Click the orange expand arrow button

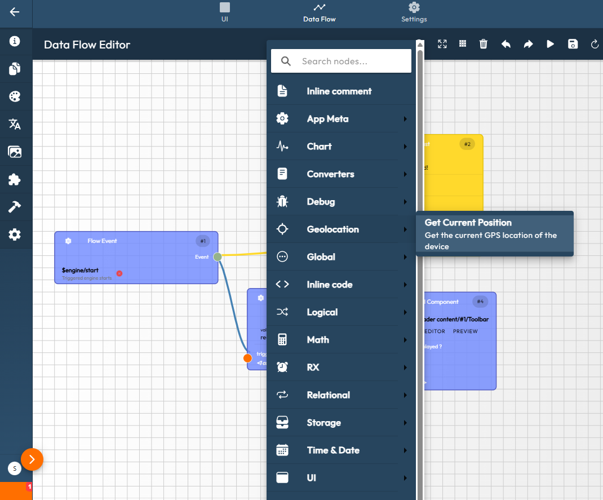click(32, 459)
